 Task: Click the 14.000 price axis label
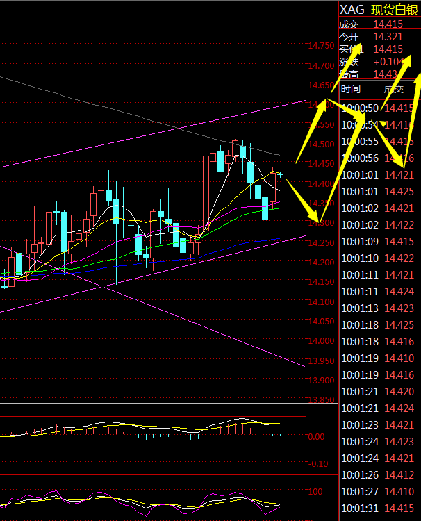click(321, 341)
